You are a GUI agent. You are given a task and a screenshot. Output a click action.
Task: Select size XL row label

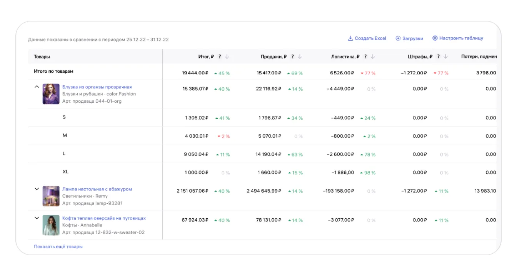[x=65, y=172]
